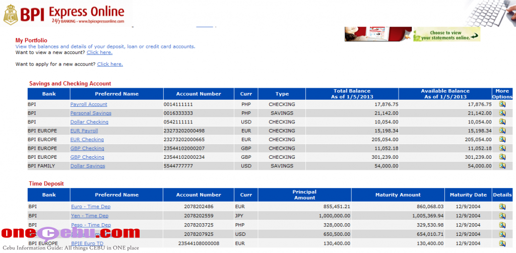The height and width of the screenshot is (253, 516).
Task: Open GBP Checking link for account 23544102000207
Action: (x=87, y=148)
